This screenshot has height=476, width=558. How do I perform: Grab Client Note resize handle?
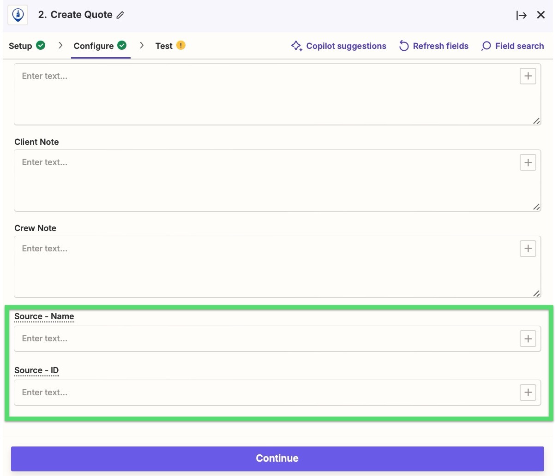click(x=536, y=207)
